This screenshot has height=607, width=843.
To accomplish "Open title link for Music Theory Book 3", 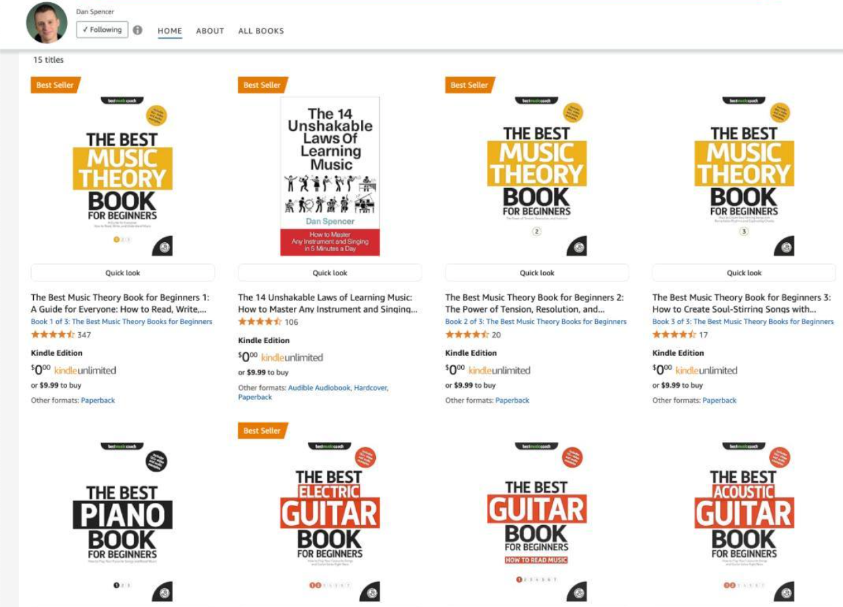I will (741, 303).
